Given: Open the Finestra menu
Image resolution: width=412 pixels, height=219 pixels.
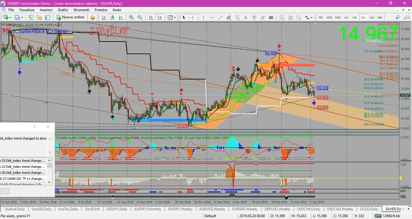Looking at the screenshot, I should pos(101,10).
